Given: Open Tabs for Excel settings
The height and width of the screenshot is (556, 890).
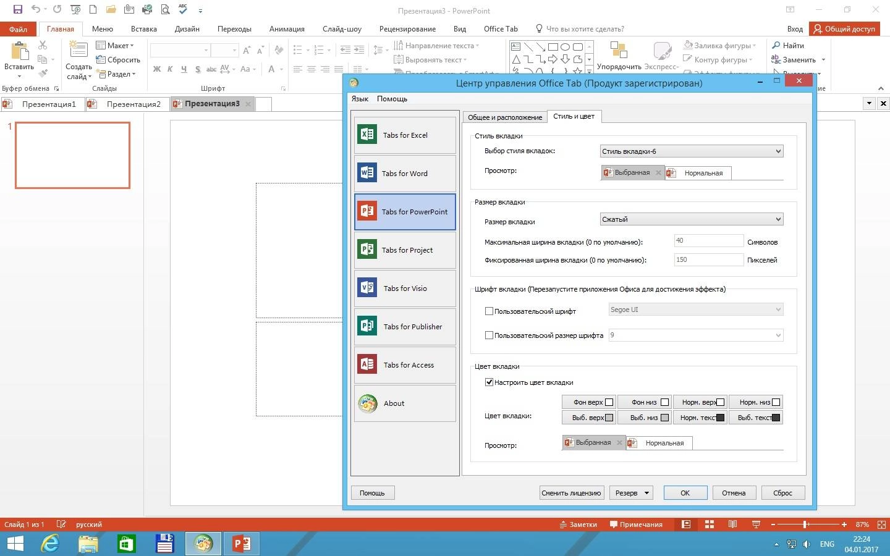Looking at the screenshot, I should pyautogui.click(x=405, y=135).
